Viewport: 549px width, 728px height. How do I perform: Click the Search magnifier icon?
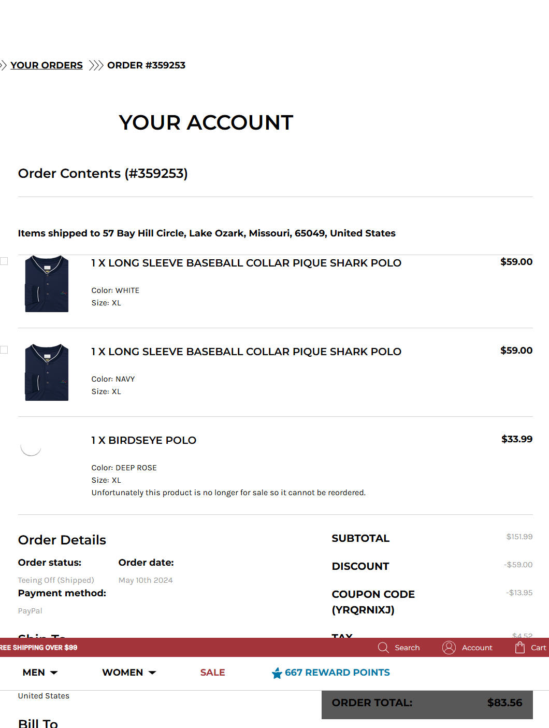click(x=383, y=648)
